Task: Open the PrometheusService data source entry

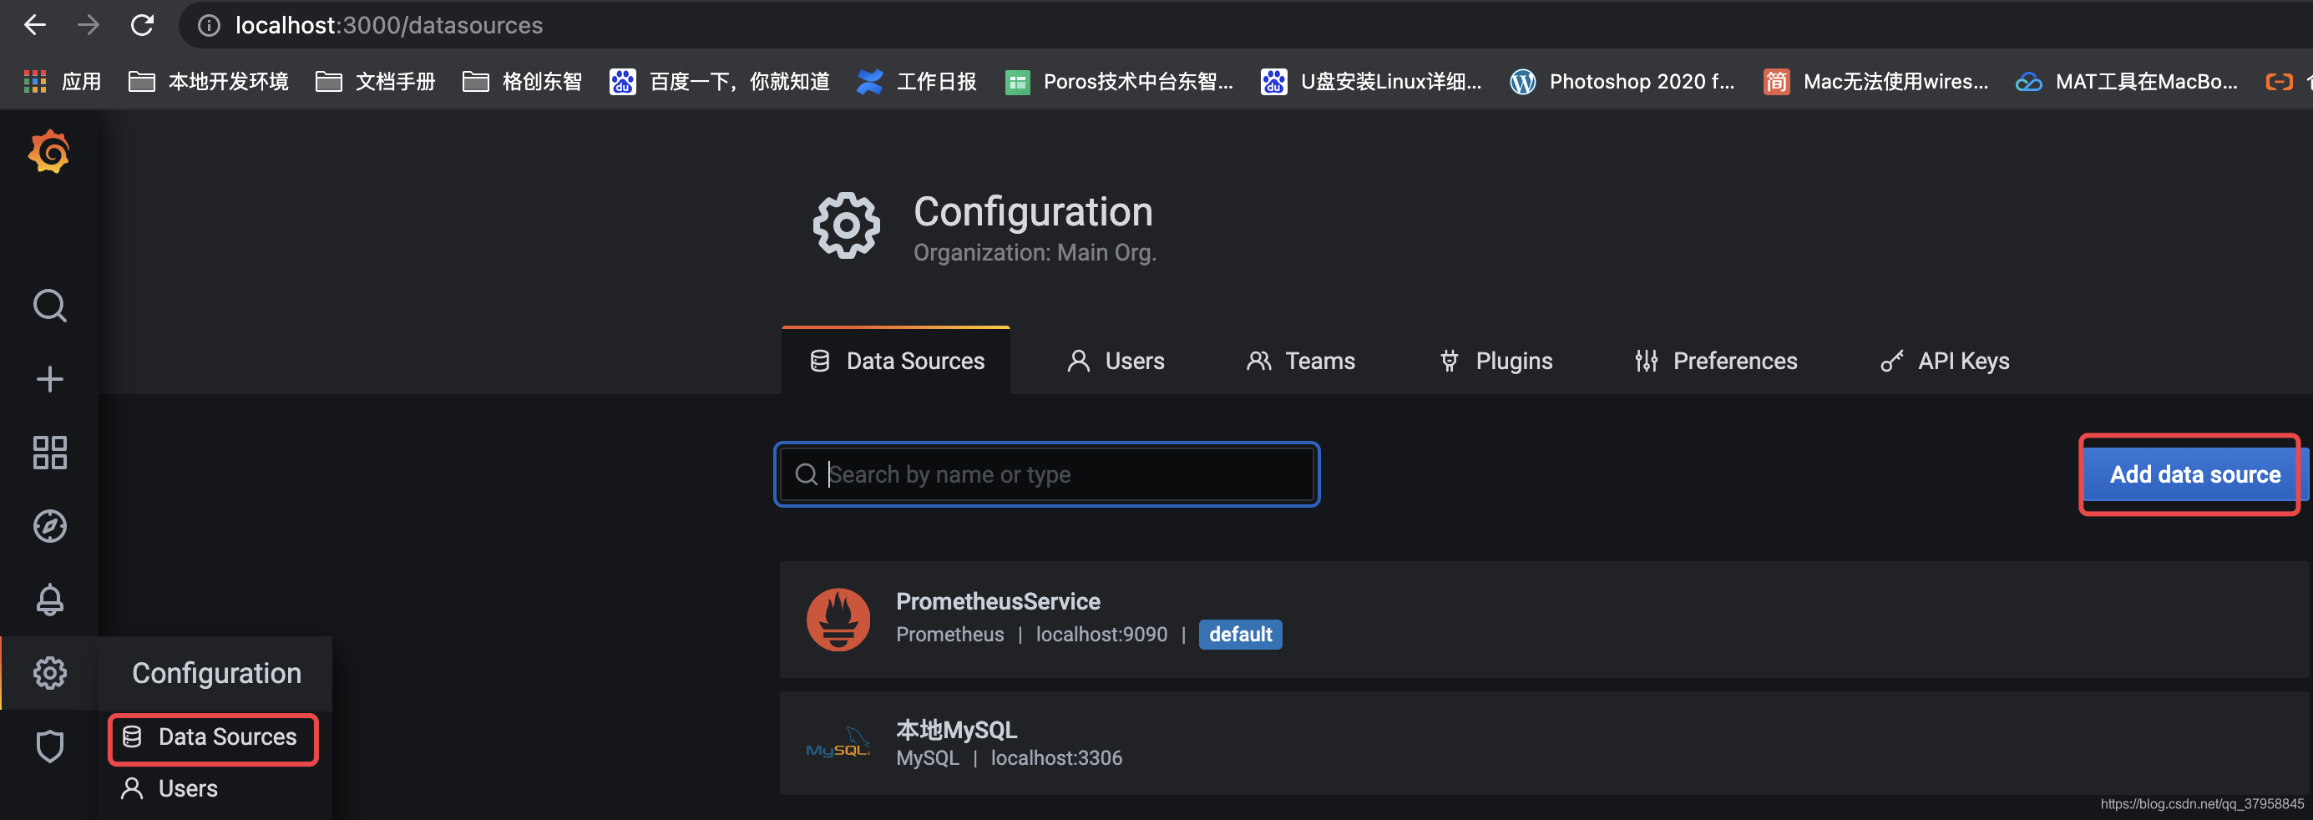Action: 1542,620
